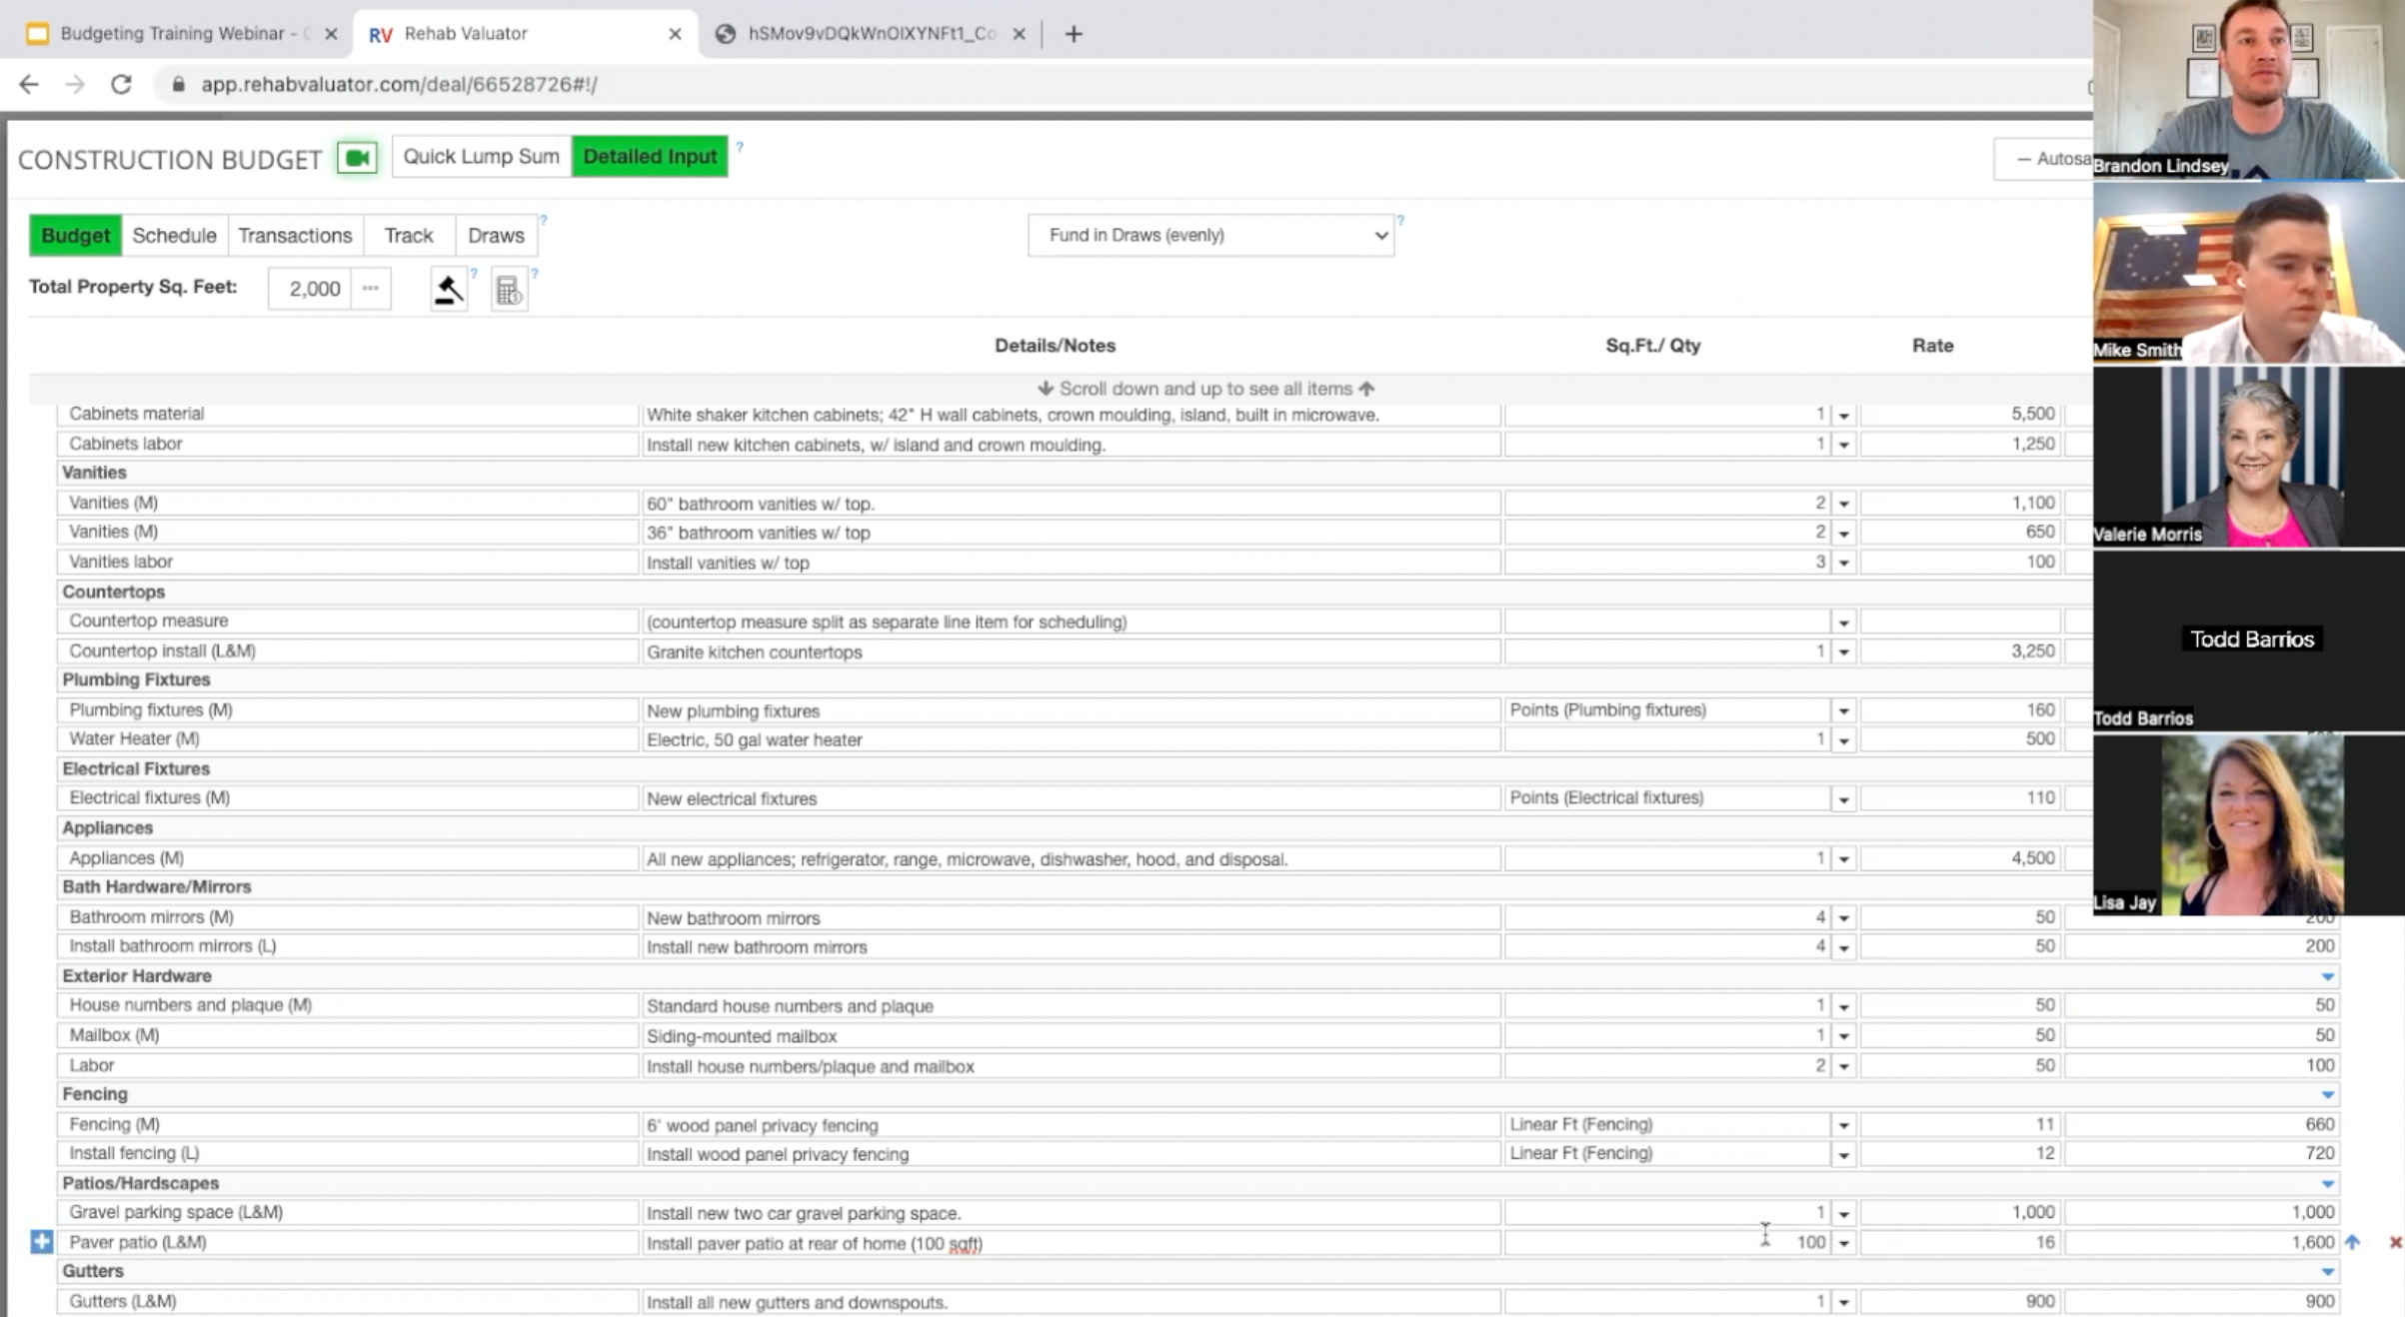
Task: Click the red X to delete Paver patio row
Action: [x=2395, y=1242]
